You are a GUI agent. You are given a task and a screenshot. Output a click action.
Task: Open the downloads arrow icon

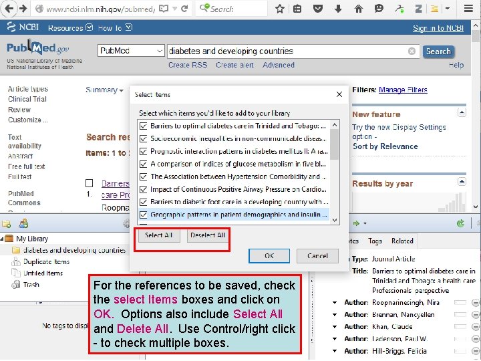coord(338,9)
